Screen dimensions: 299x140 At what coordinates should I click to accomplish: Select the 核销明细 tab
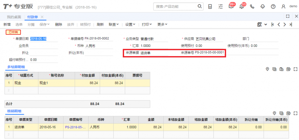point(14,111)
